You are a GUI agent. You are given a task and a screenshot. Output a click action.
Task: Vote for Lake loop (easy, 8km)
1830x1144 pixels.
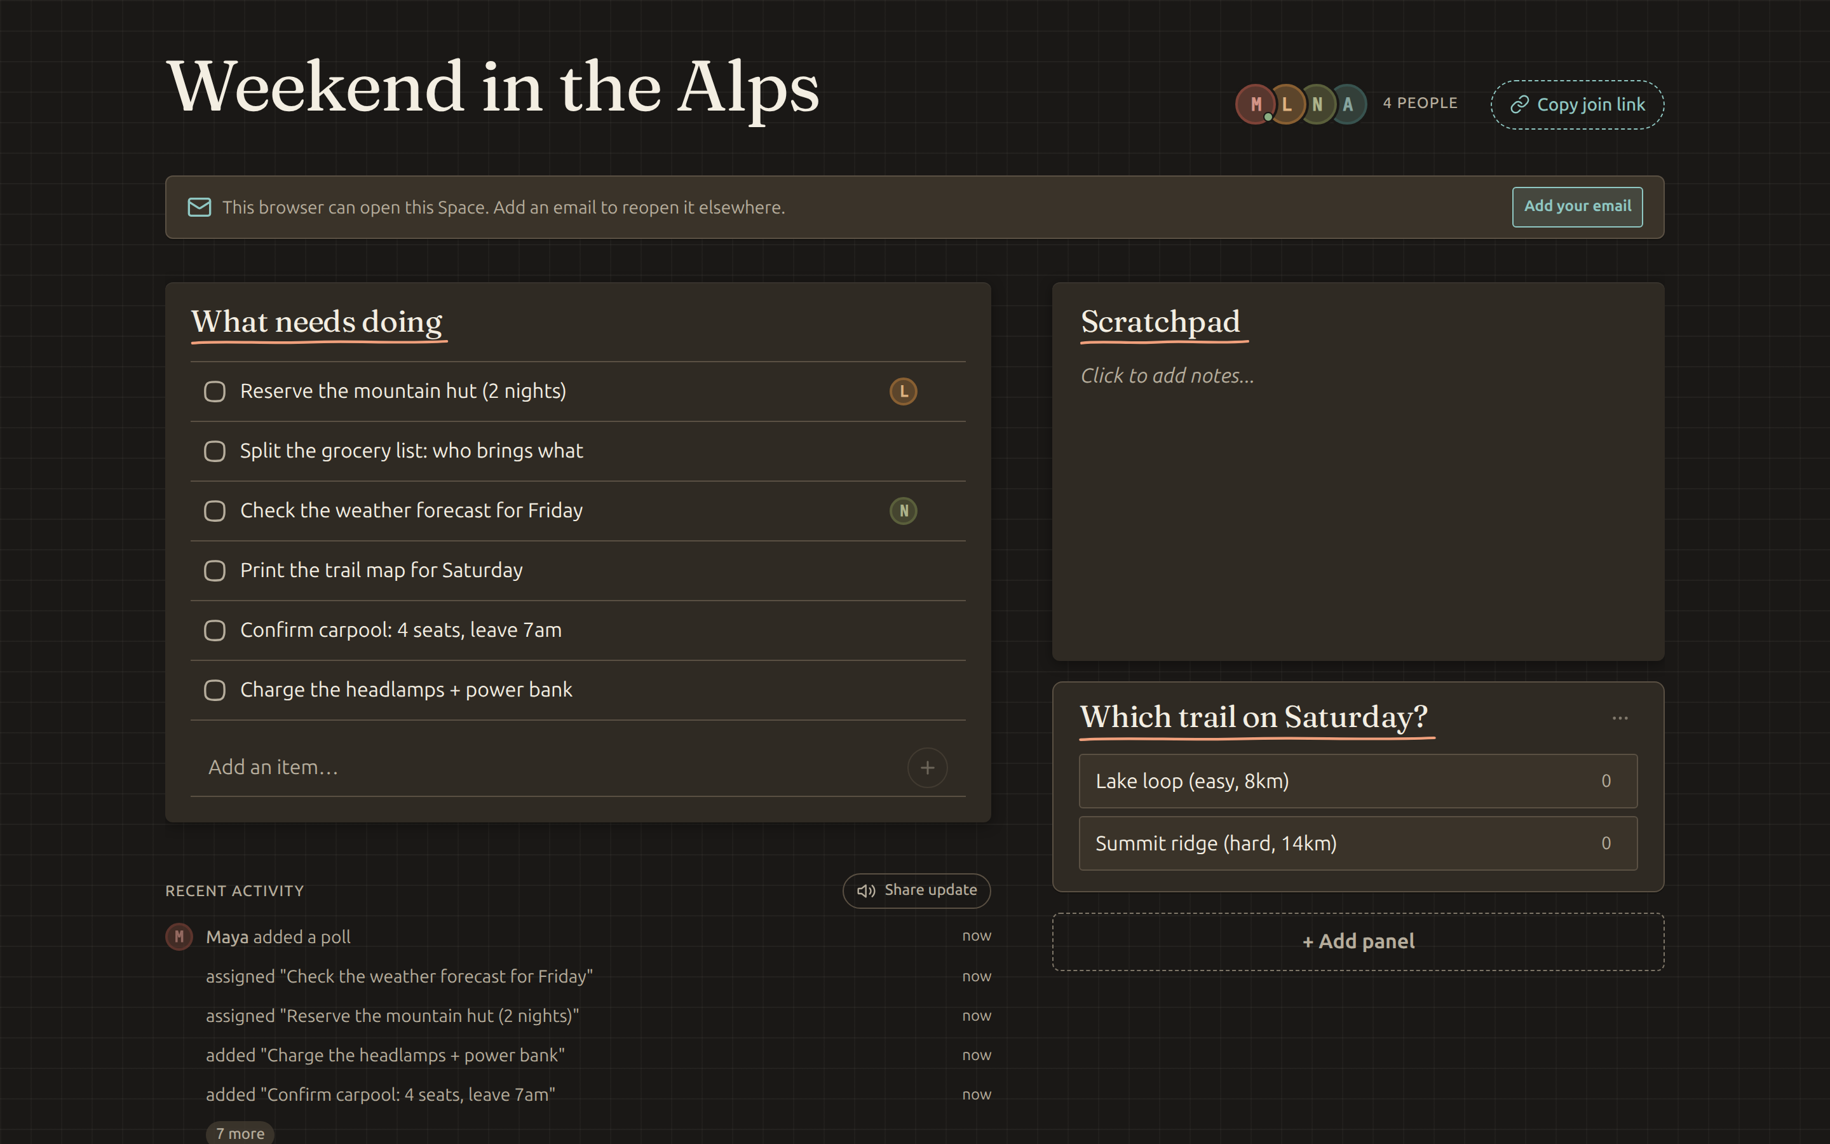click(x=1358, y=781)
